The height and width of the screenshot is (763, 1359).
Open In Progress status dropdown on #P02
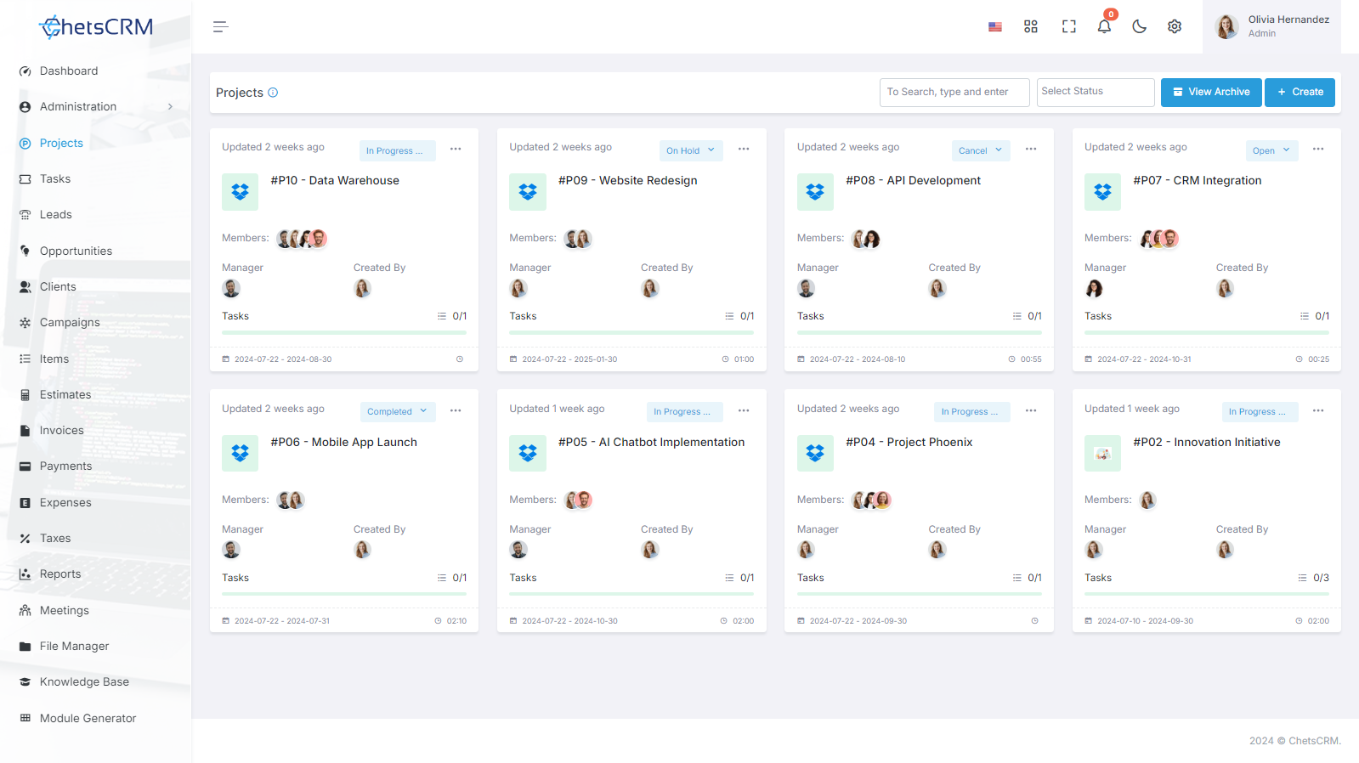(x=1260, y=411)
